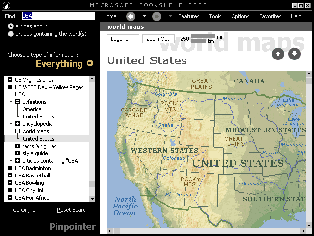Collapse the USA tree entry
The height and width of the screenshot is (236, 314).
[x=10, y=94]
